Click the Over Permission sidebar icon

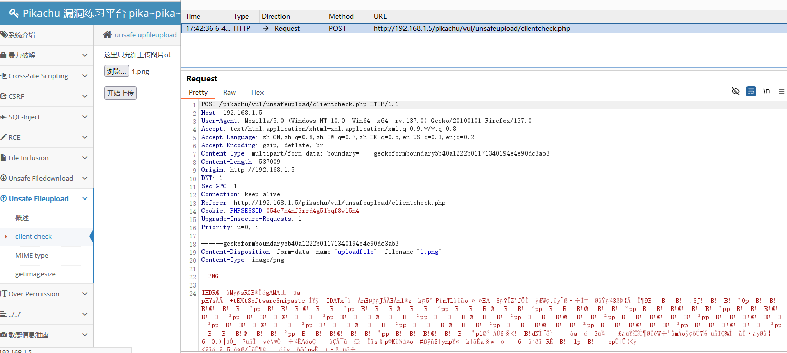pos(4,294)
